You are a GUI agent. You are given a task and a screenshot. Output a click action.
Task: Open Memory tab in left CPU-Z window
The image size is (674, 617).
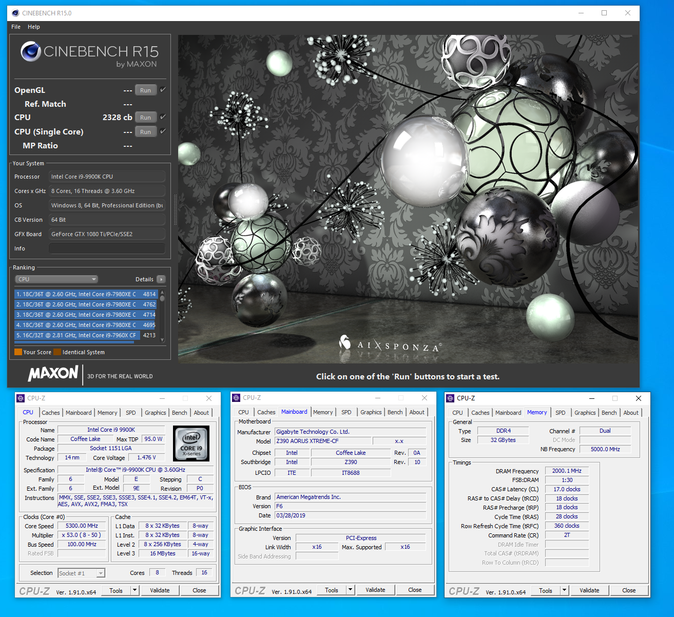(107, 413)
